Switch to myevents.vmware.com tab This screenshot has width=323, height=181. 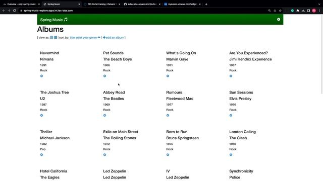click(x=182, y=4)
